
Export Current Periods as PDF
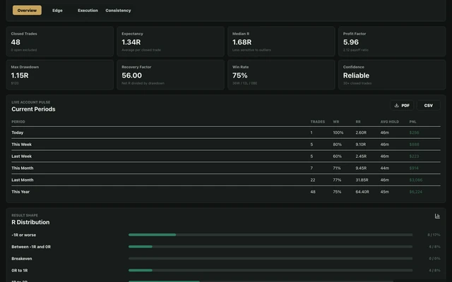click(x=402, y=105)
